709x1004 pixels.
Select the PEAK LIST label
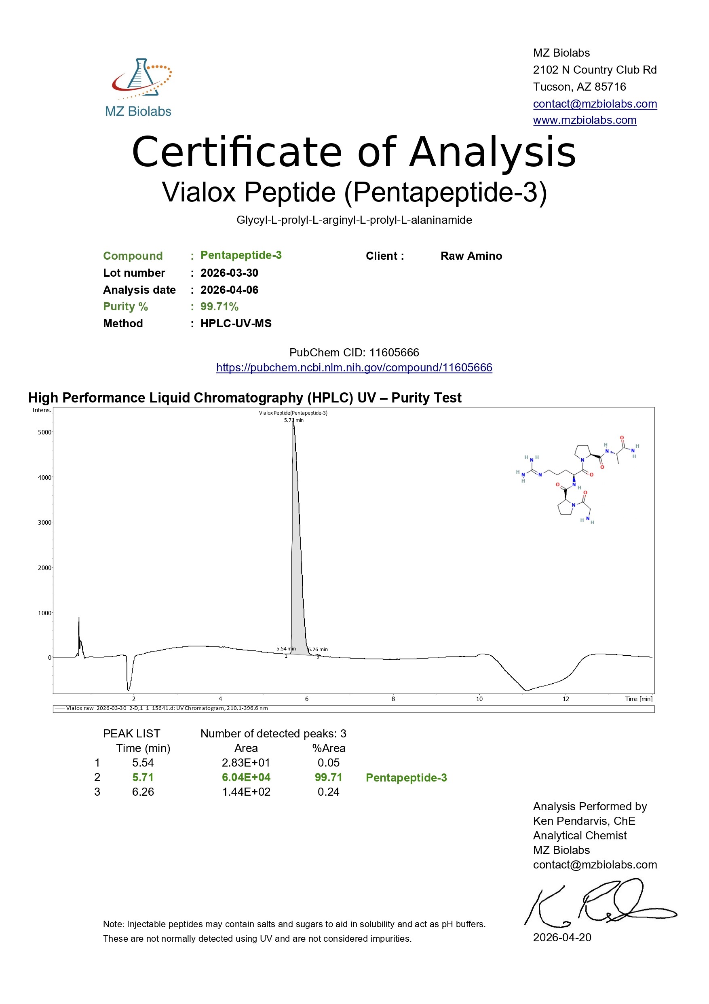pyautogui.click(x=131, y=733)
